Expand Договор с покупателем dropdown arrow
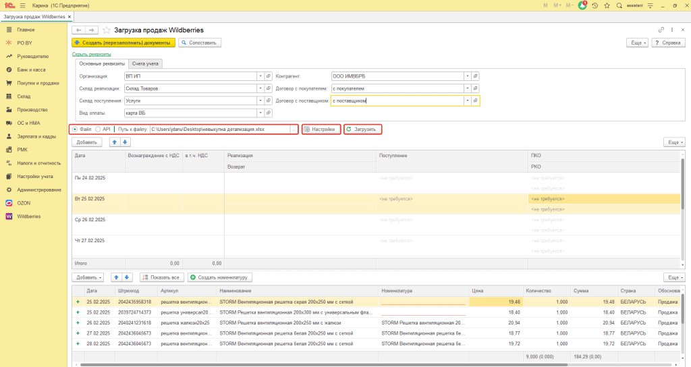 pos(467,88)
